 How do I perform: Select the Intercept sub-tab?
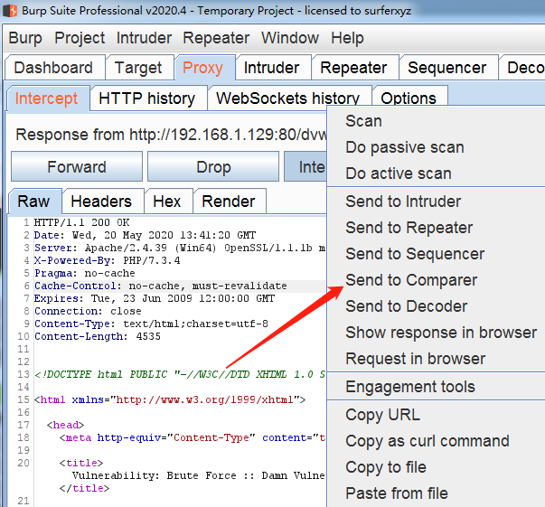click(47, 99)
